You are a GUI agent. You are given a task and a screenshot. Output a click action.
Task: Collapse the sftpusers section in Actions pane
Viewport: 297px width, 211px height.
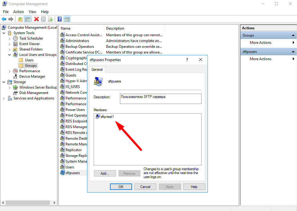(293, 52)
